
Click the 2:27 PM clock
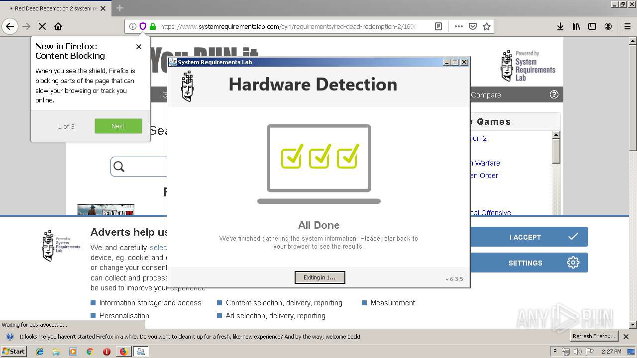tap(612, 352)
